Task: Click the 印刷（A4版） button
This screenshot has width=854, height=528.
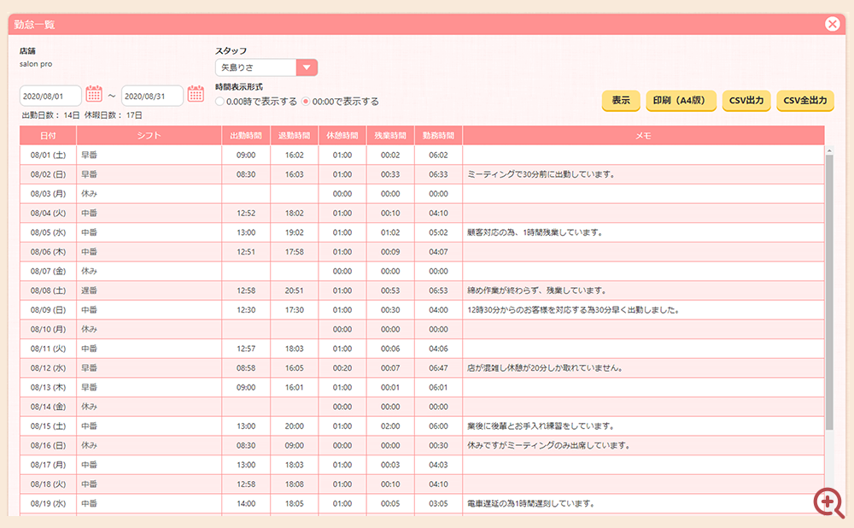Action: tap(681, 100)
